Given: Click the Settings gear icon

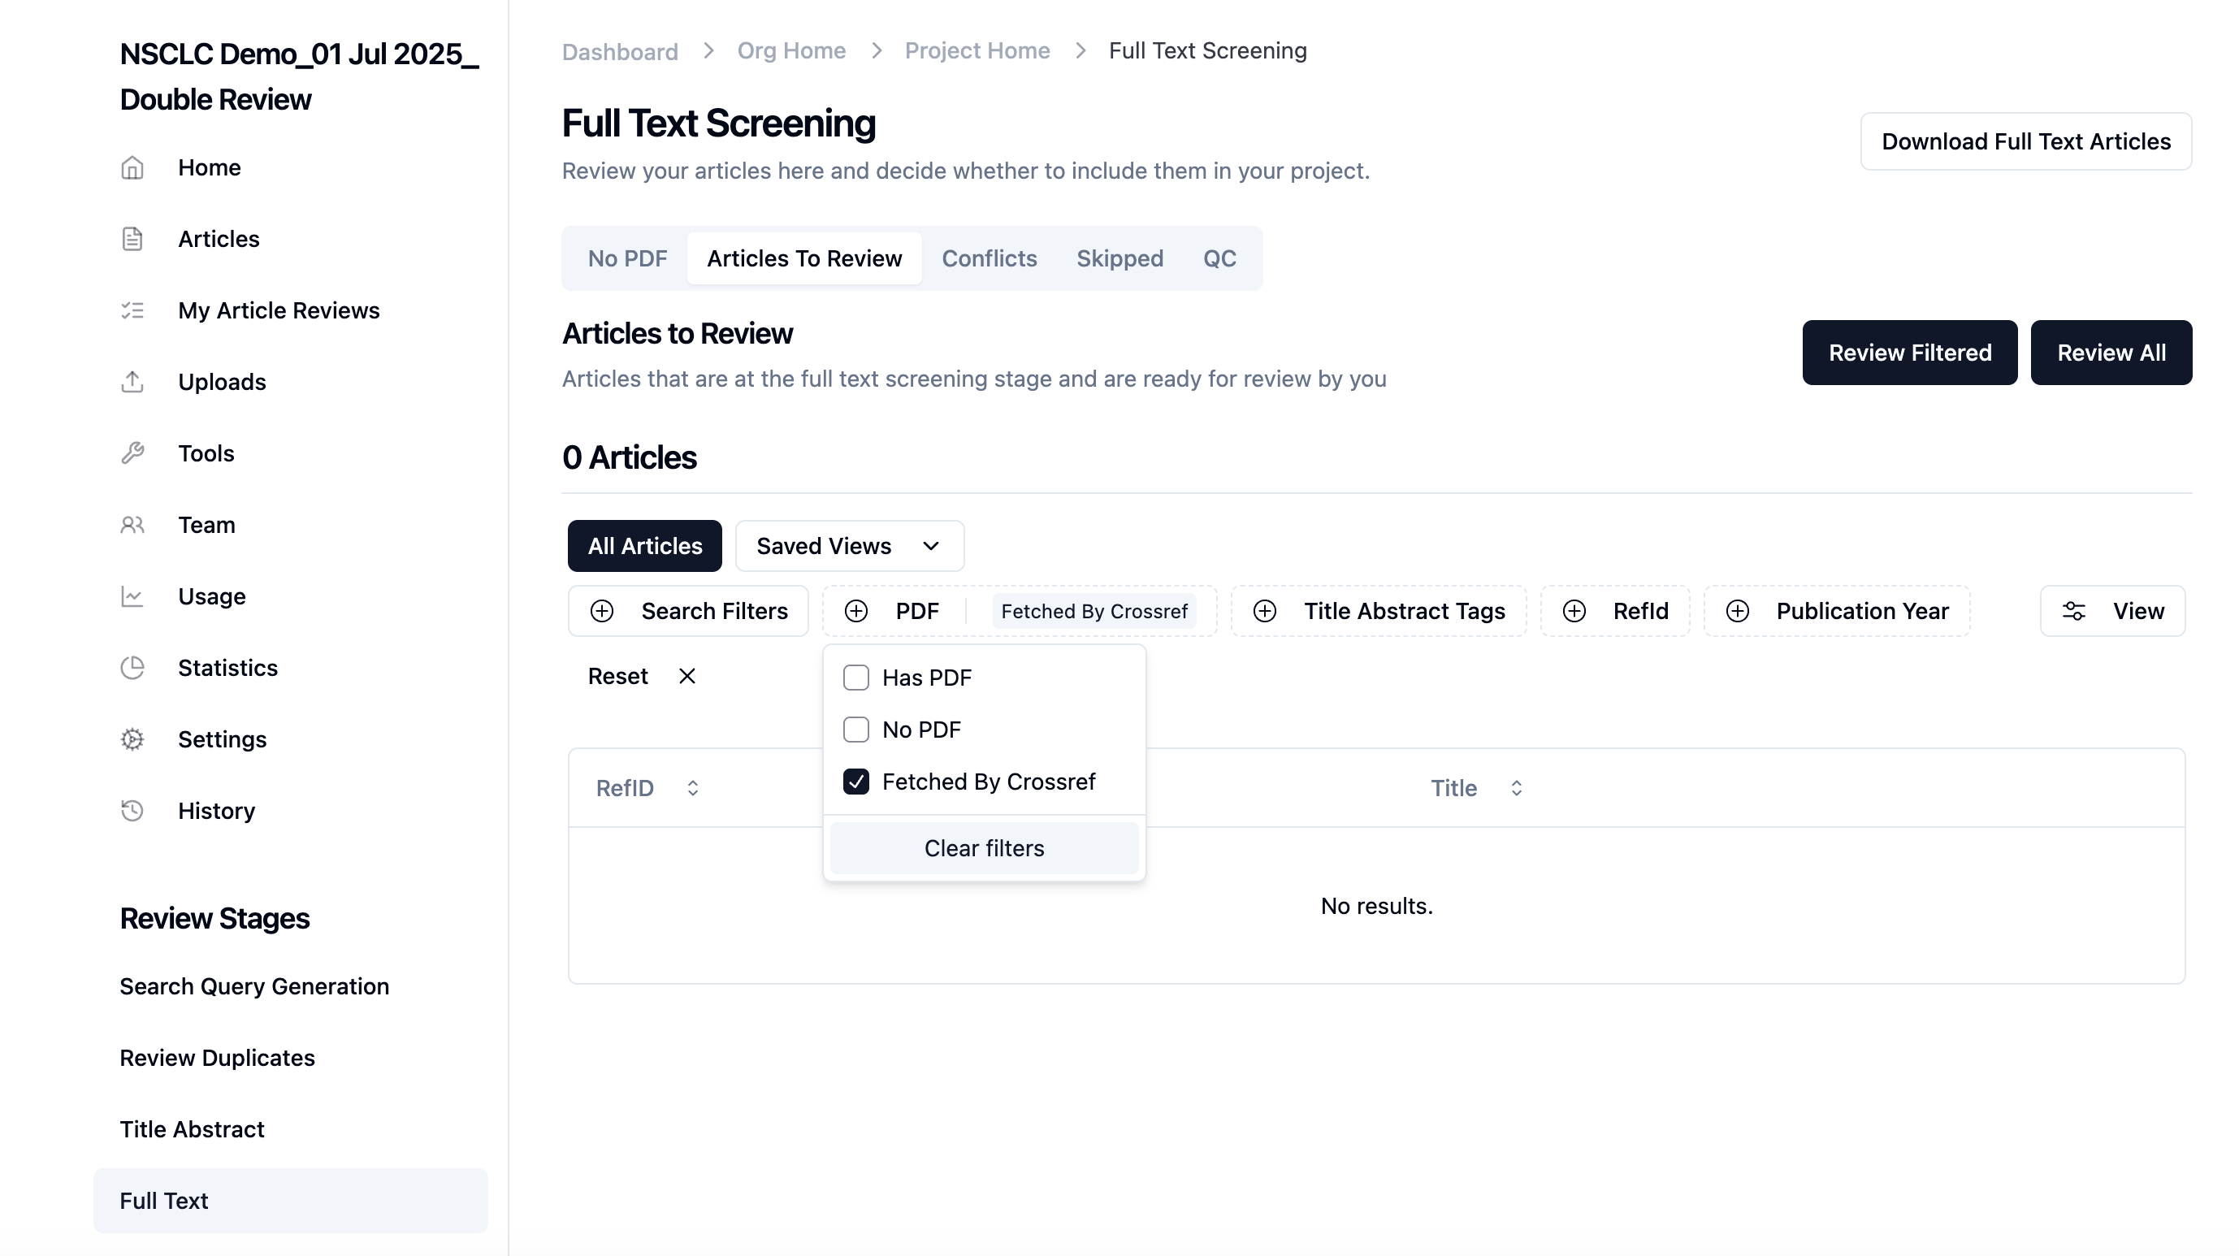Looking at the screenshot, I should coord(132,738).
